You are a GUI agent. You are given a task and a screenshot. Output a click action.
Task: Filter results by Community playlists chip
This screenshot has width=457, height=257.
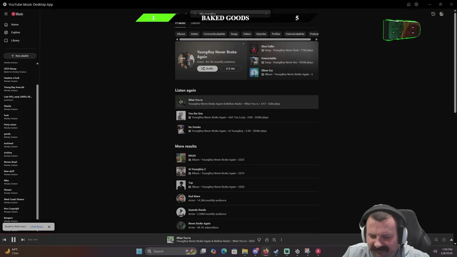click(214, 34)
